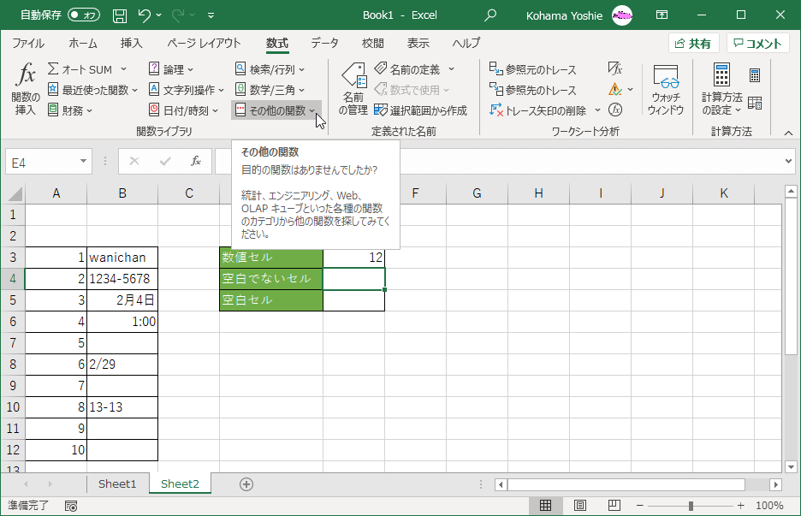The width and height of the screenshot is (801, 516).
Task: Expand the Remove Arrows dropdown arrow
Action: [597, 110]
